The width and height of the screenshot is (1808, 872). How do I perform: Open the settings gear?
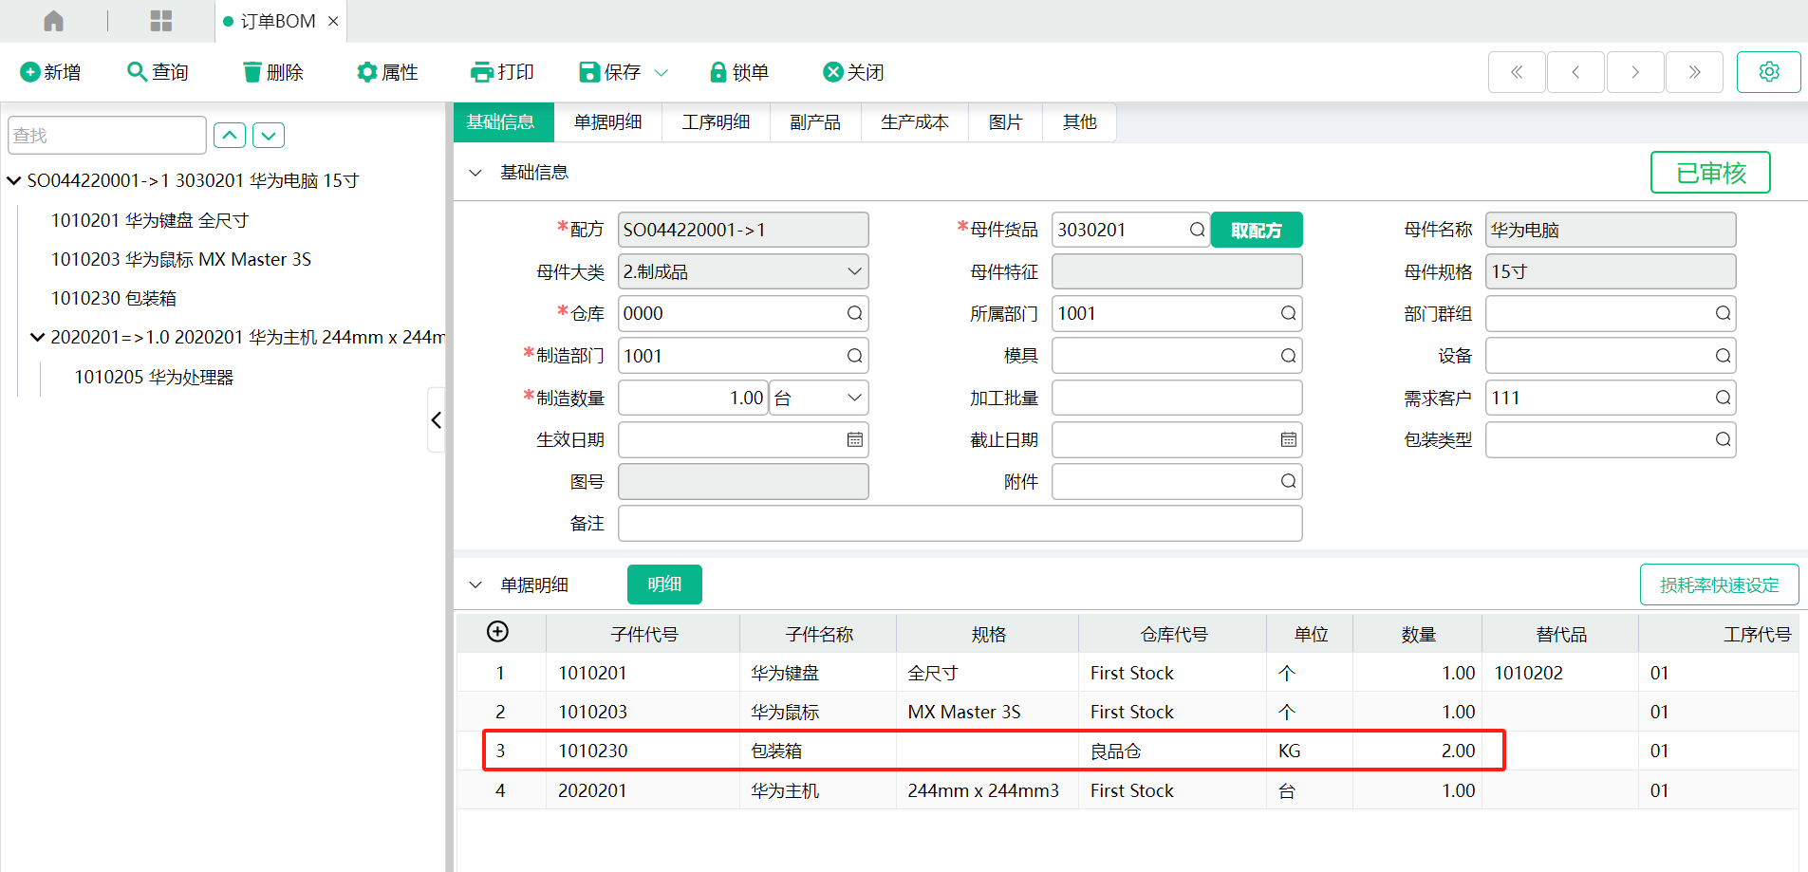[x=1769, y=72]
